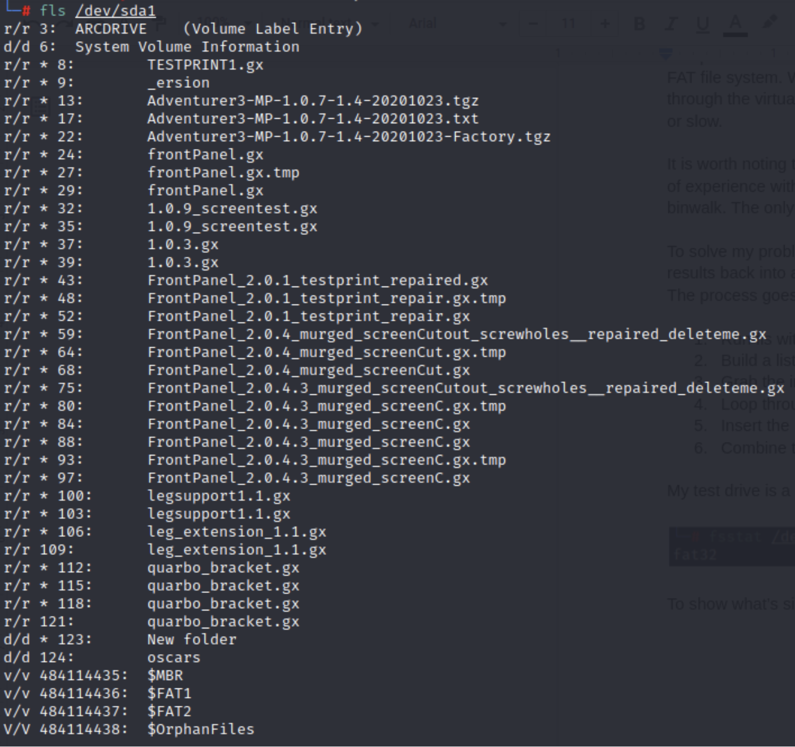Click the ARCDRIVE volume label line
The height and width of the screenshot is (747, 795).
110,28
